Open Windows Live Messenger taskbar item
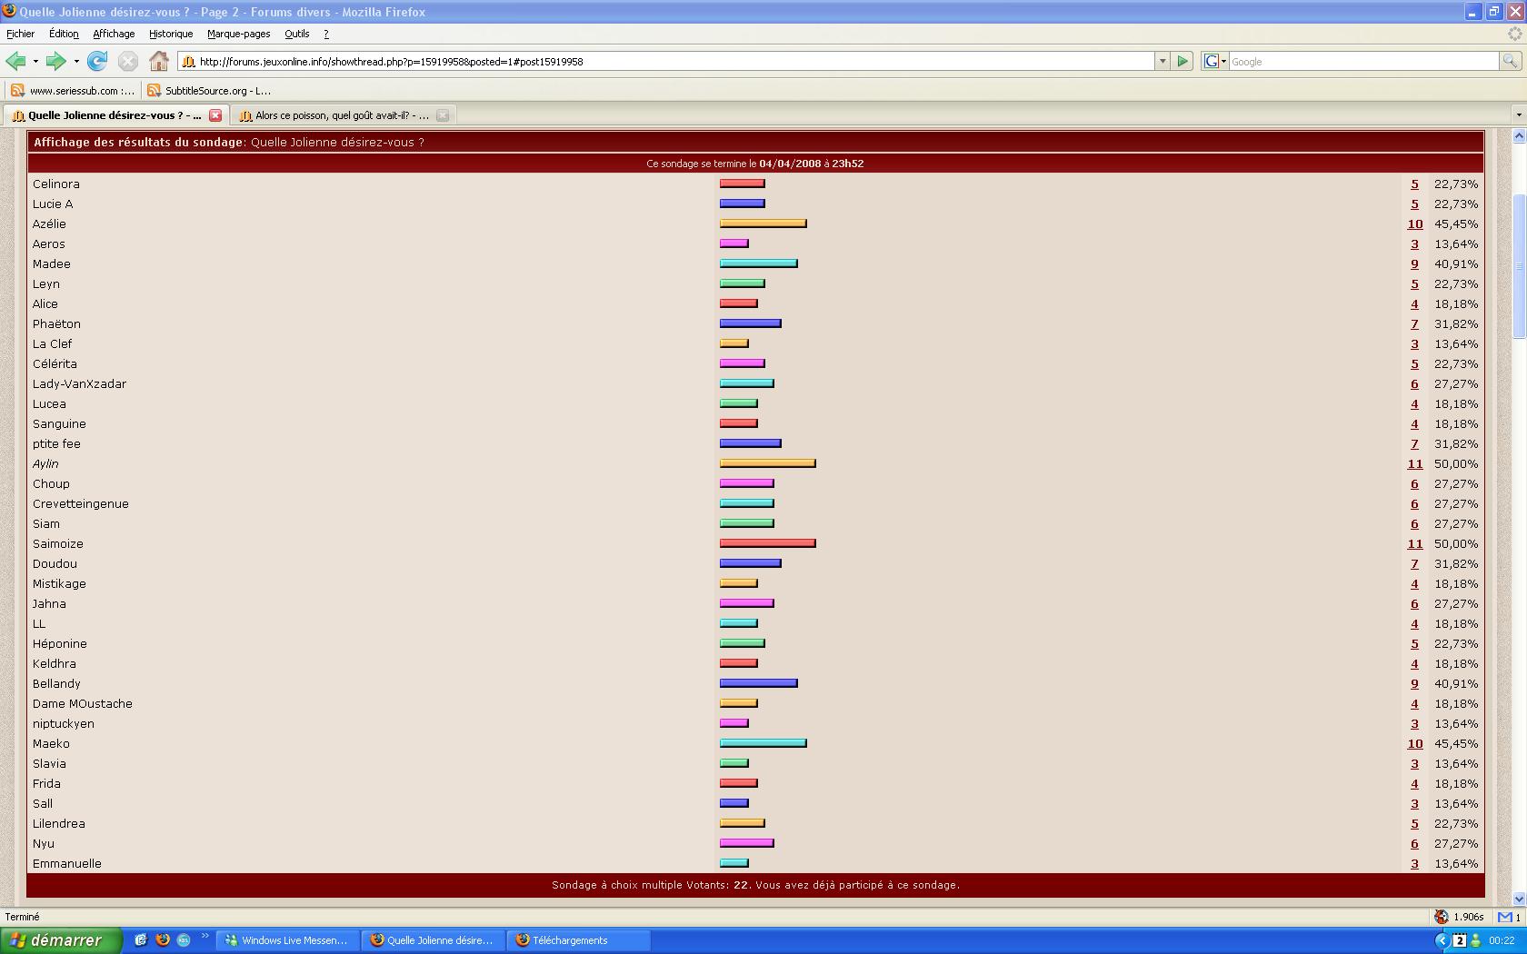 (x=287, y=940)
